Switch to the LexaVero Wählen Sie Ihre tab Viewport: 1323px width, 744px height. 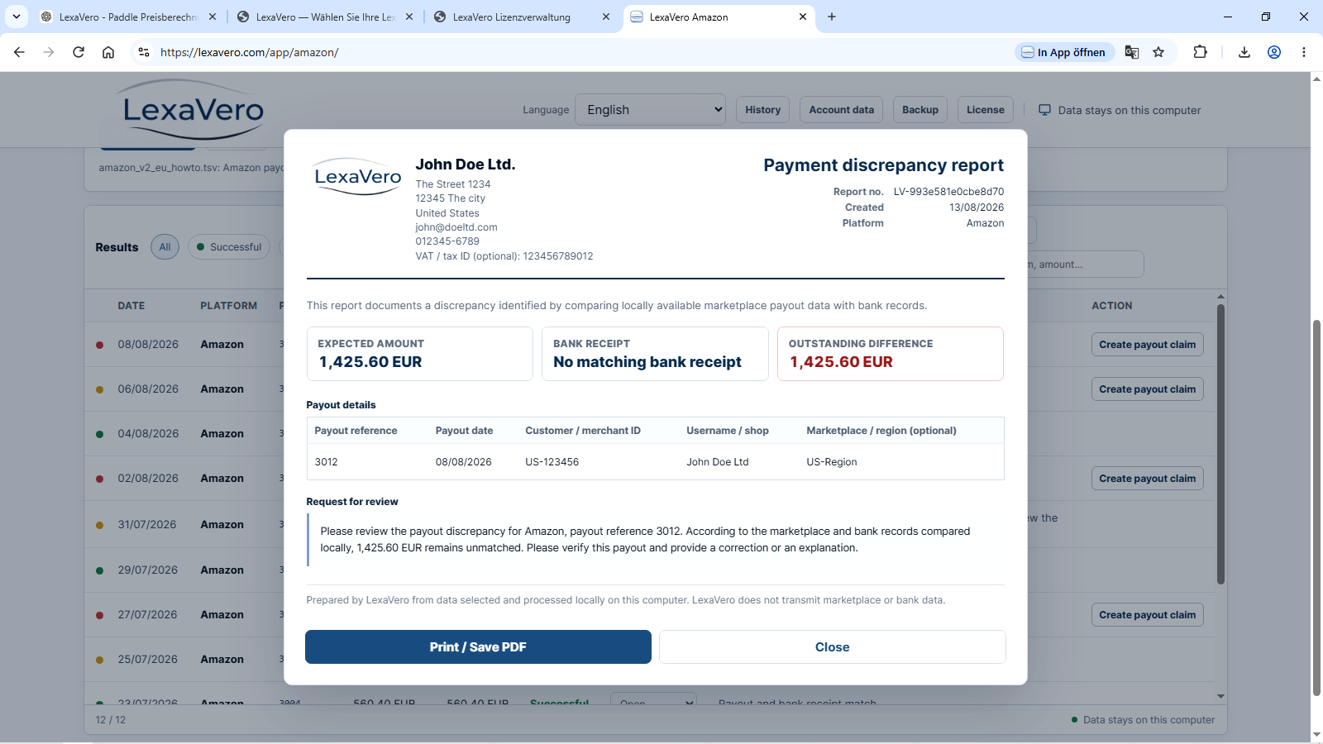[325, 17]
